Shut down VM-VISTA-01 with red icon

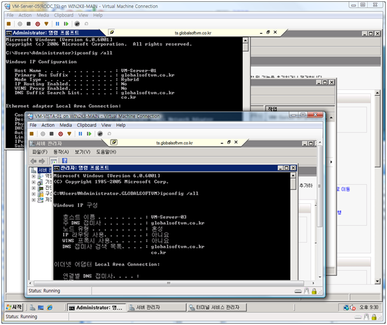click(x=61, y=134)
